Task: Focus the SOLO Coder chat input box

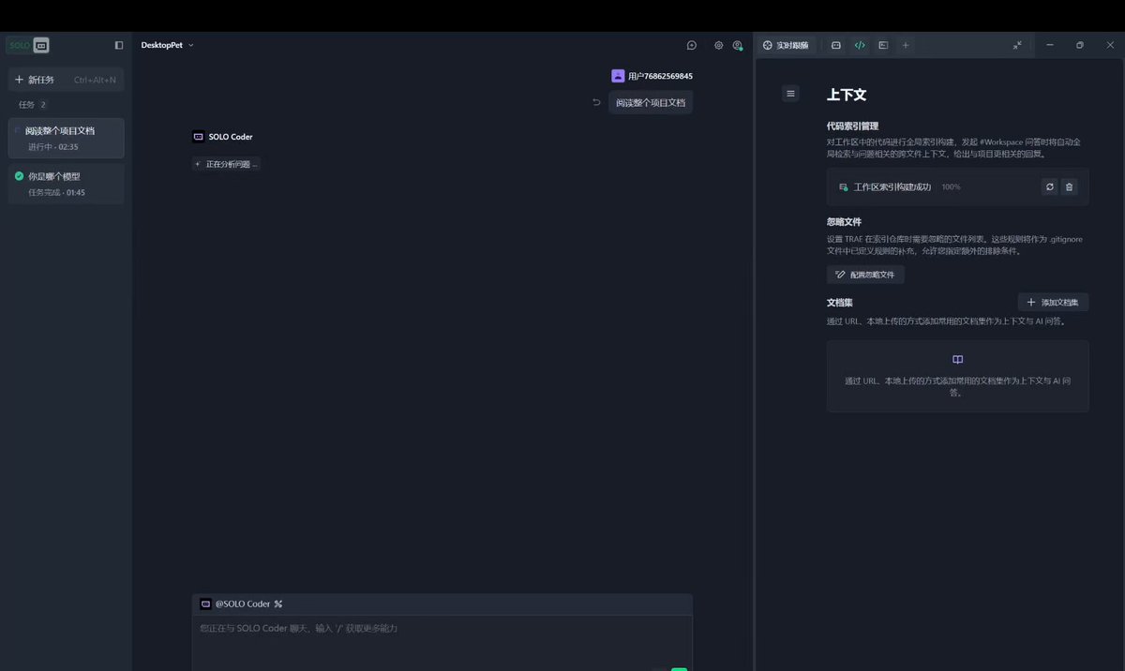Action: (442, 640)
